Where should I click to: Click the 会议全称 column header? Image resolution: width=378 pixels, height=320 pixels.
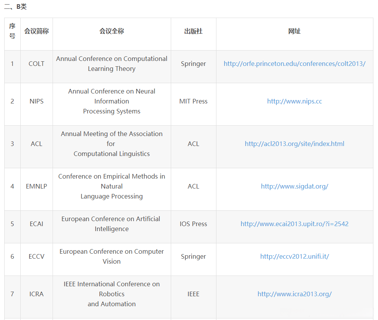click(112, 31)
